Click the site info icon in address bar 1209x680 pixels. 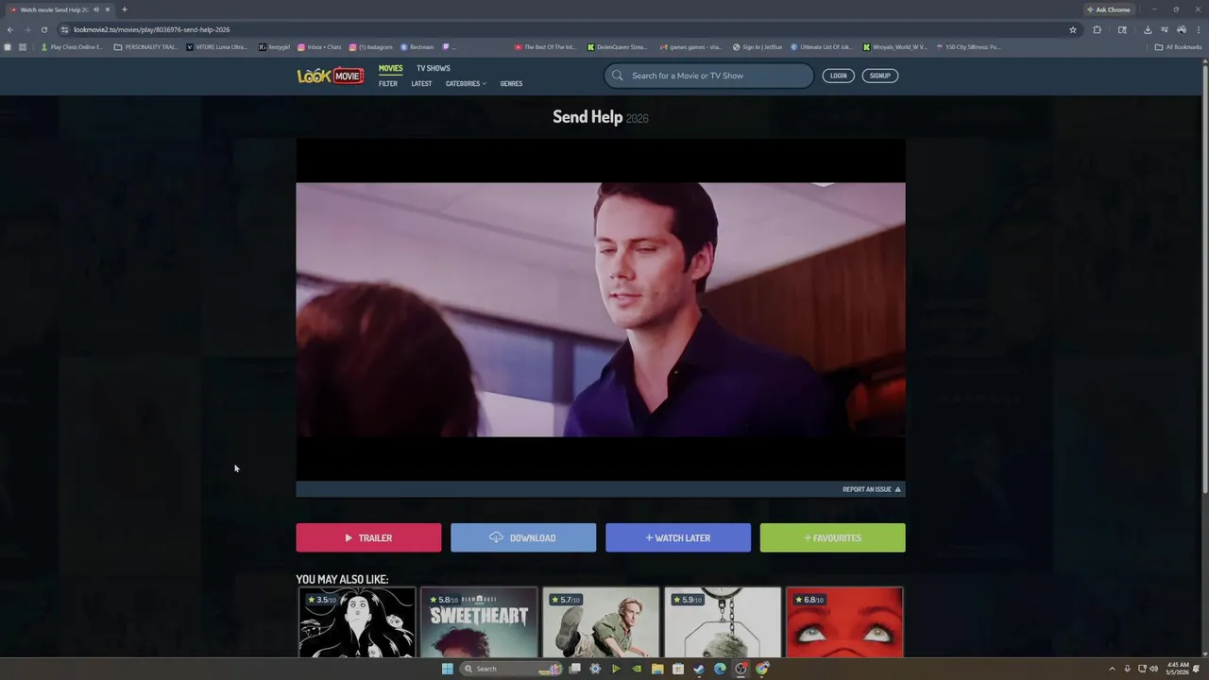coord(64,29)
